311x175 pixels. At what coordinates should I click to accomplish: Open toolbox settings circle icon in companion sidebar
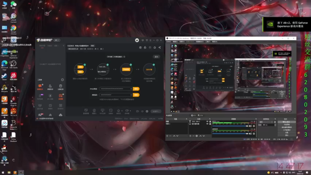[62, 80]
